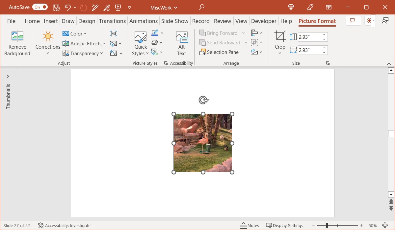Click the Compress Pictures icon
The width and height of the screenshot is (395, 230).
pyautogui.click(x=114, y=33)
